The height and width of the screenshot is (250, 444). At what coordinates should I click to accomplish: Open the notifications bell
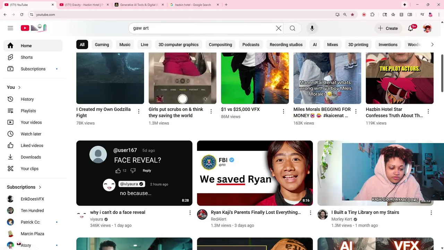(411, 28)
